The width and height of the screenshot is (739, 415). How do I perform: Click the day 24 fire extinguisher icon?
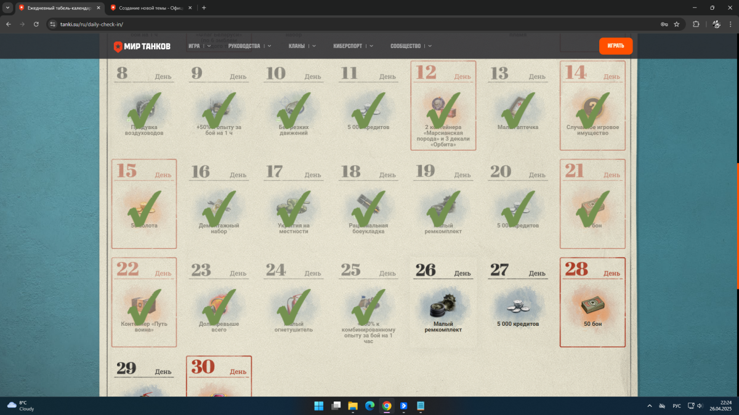[x=294, y=306]
